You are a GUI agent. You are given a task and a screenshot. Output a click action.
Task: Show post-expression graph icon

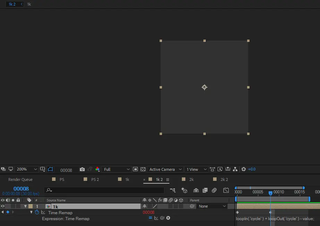(156, 218)
